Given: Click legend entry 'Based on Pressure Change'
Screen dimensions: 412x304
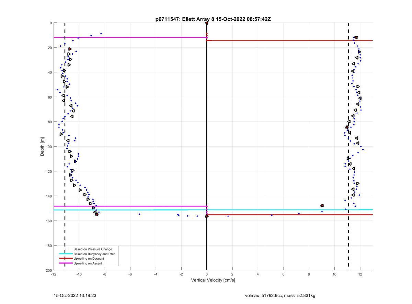Looking at the screenshot, I should click(93, 249).
